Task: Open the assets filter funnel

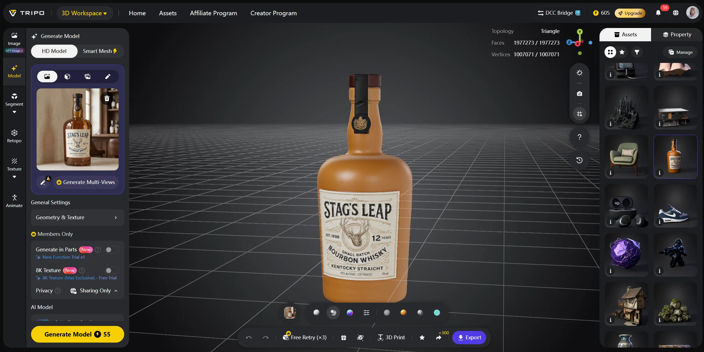Action: point(637,52)
